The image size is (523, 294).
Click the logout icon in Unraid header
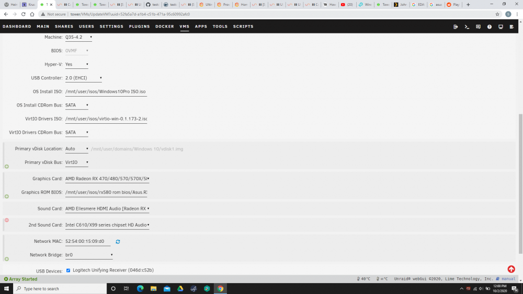tap(456, 27)
